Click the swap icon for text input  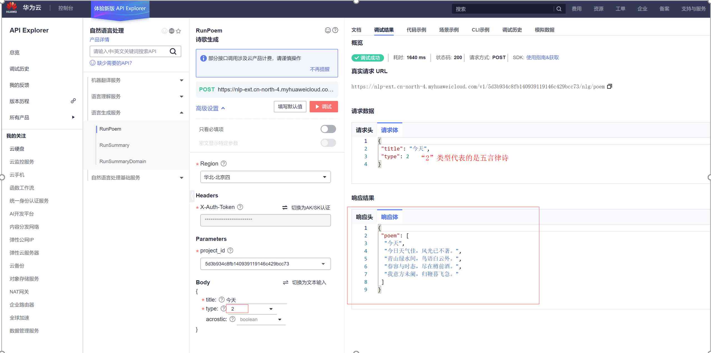coord(286,283)
